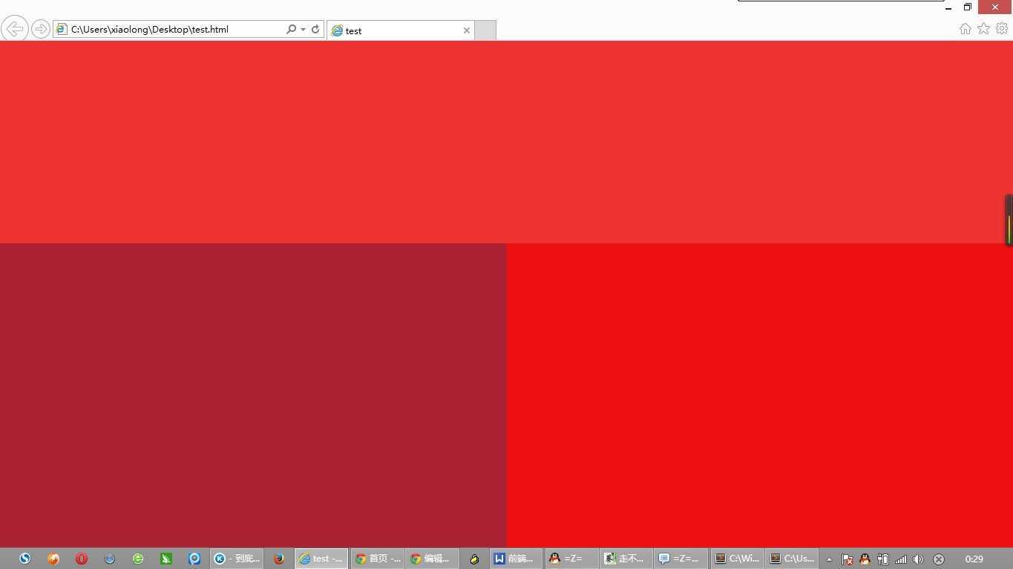Open the blue globe browser taskbar icon
The image size is (1013, 569).
[110, 559]
